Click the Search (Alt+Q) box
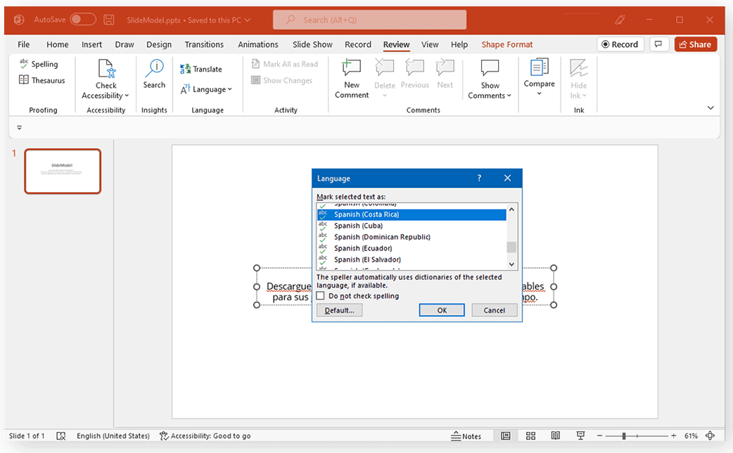This screenshot has width=733, height=453. coord(370,20)
